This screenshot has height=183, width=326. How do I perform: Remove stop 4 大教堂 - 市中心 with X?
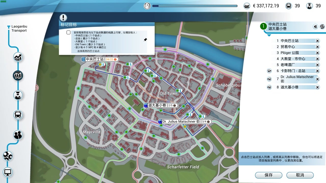(318, 59)
